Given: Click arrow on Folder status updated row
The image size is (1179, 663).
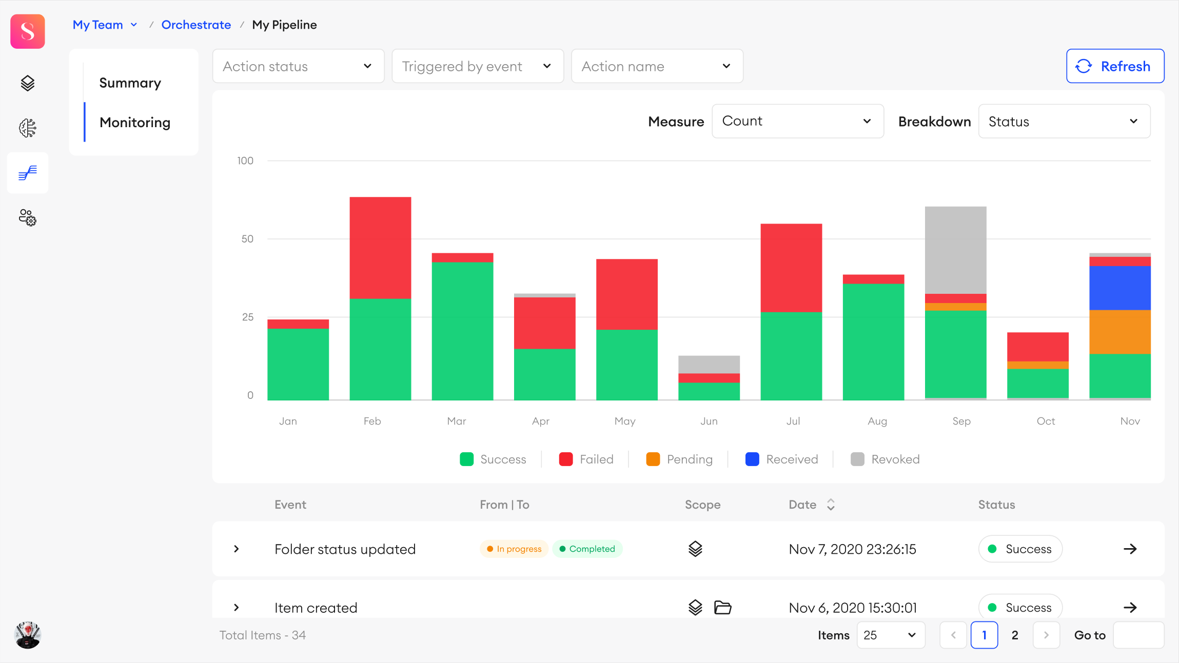Looking at the screenshot, I should click(x=1130, y=549).
